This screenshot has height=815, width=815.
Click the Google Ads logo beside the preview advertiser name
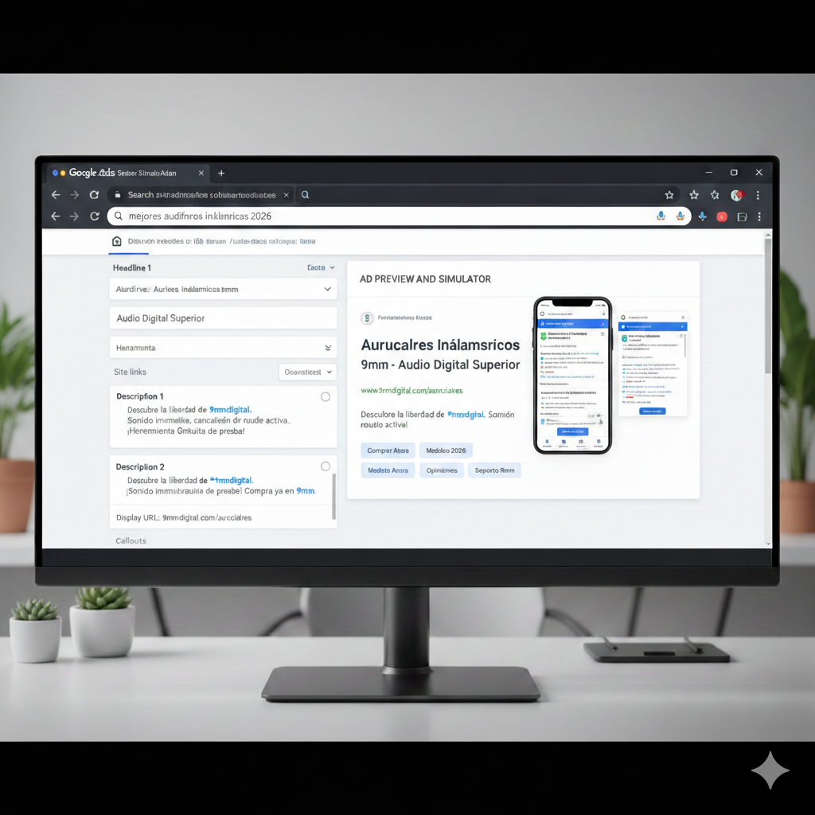coord(367,318)
